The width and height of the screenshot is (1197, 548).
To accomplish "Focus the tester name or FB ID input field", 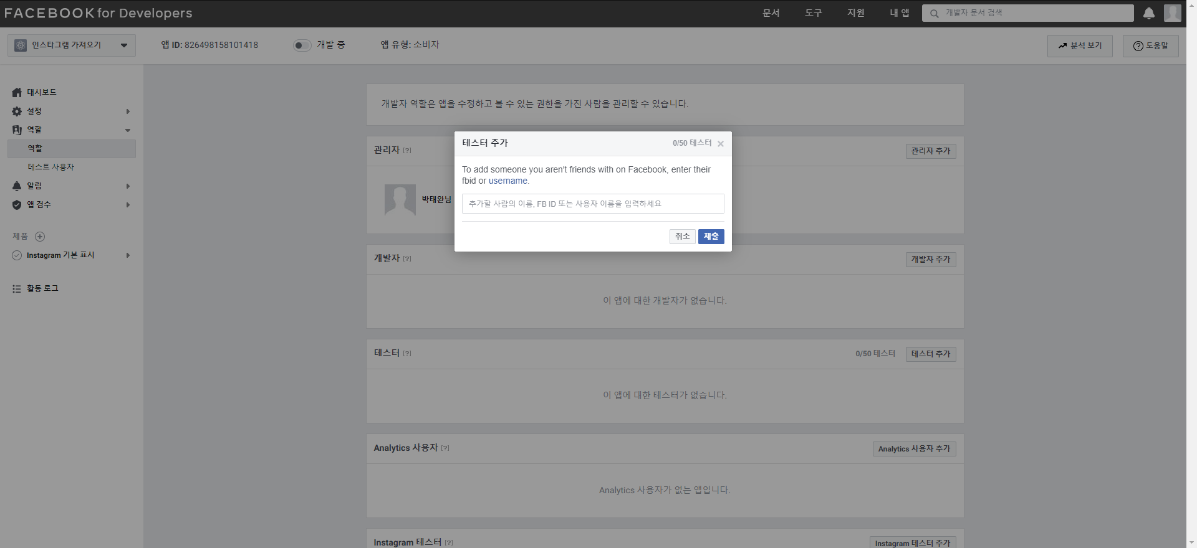I will 593,204.
